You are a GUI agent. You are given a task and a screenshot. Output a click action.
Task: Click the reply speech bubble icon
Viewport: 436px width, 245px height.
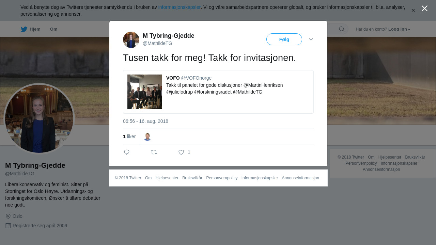point(127,152)
